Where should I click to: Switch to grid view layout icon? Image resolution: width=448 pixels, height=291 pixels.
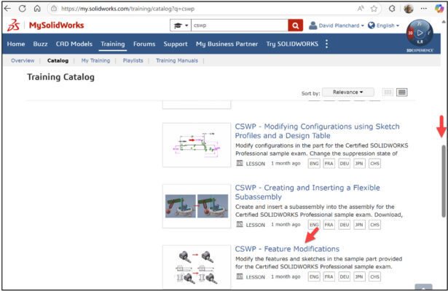(x=388, y=92)
